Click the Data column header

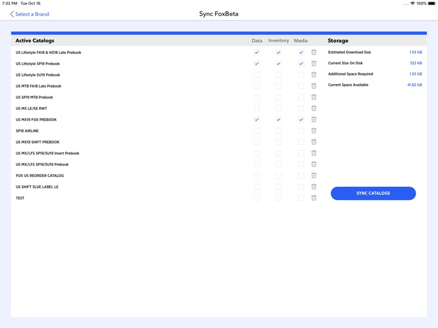tap(257, 40)
